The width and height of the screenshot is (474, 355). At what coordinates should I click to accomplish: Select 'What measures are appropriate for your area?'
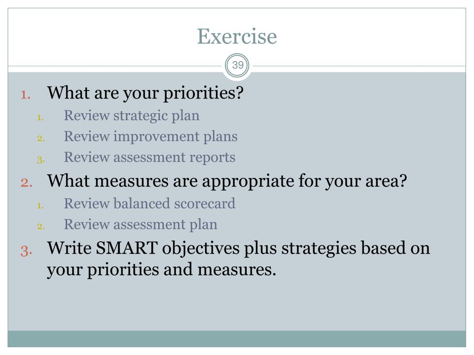coord(227,181)
